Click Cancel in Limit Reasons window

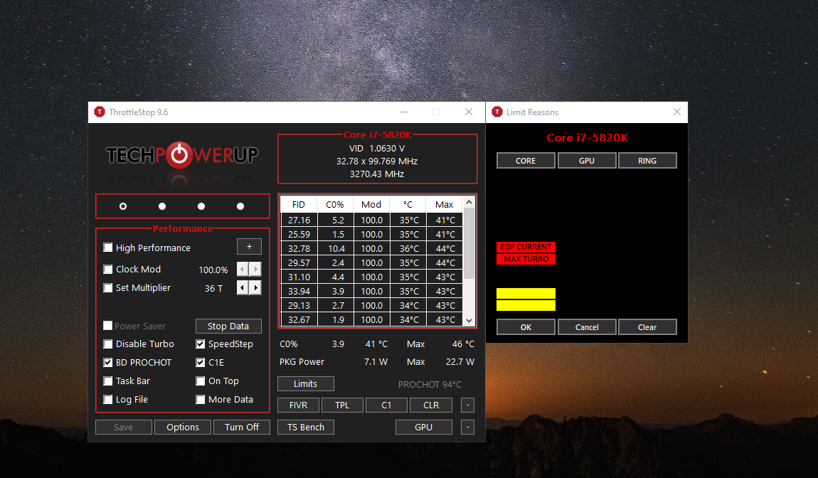pos(587,327)
